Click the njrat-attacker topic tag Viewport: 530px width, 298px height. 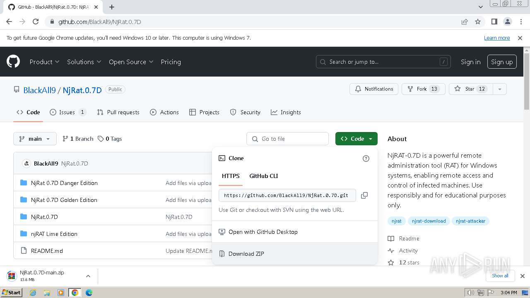click(x=470, y=221)
